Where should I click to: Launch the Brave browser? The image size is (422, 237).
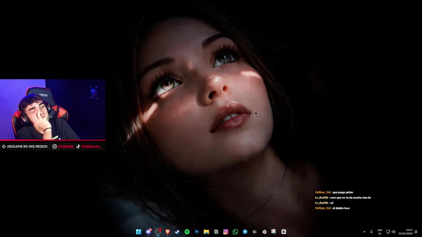(167, 232)
